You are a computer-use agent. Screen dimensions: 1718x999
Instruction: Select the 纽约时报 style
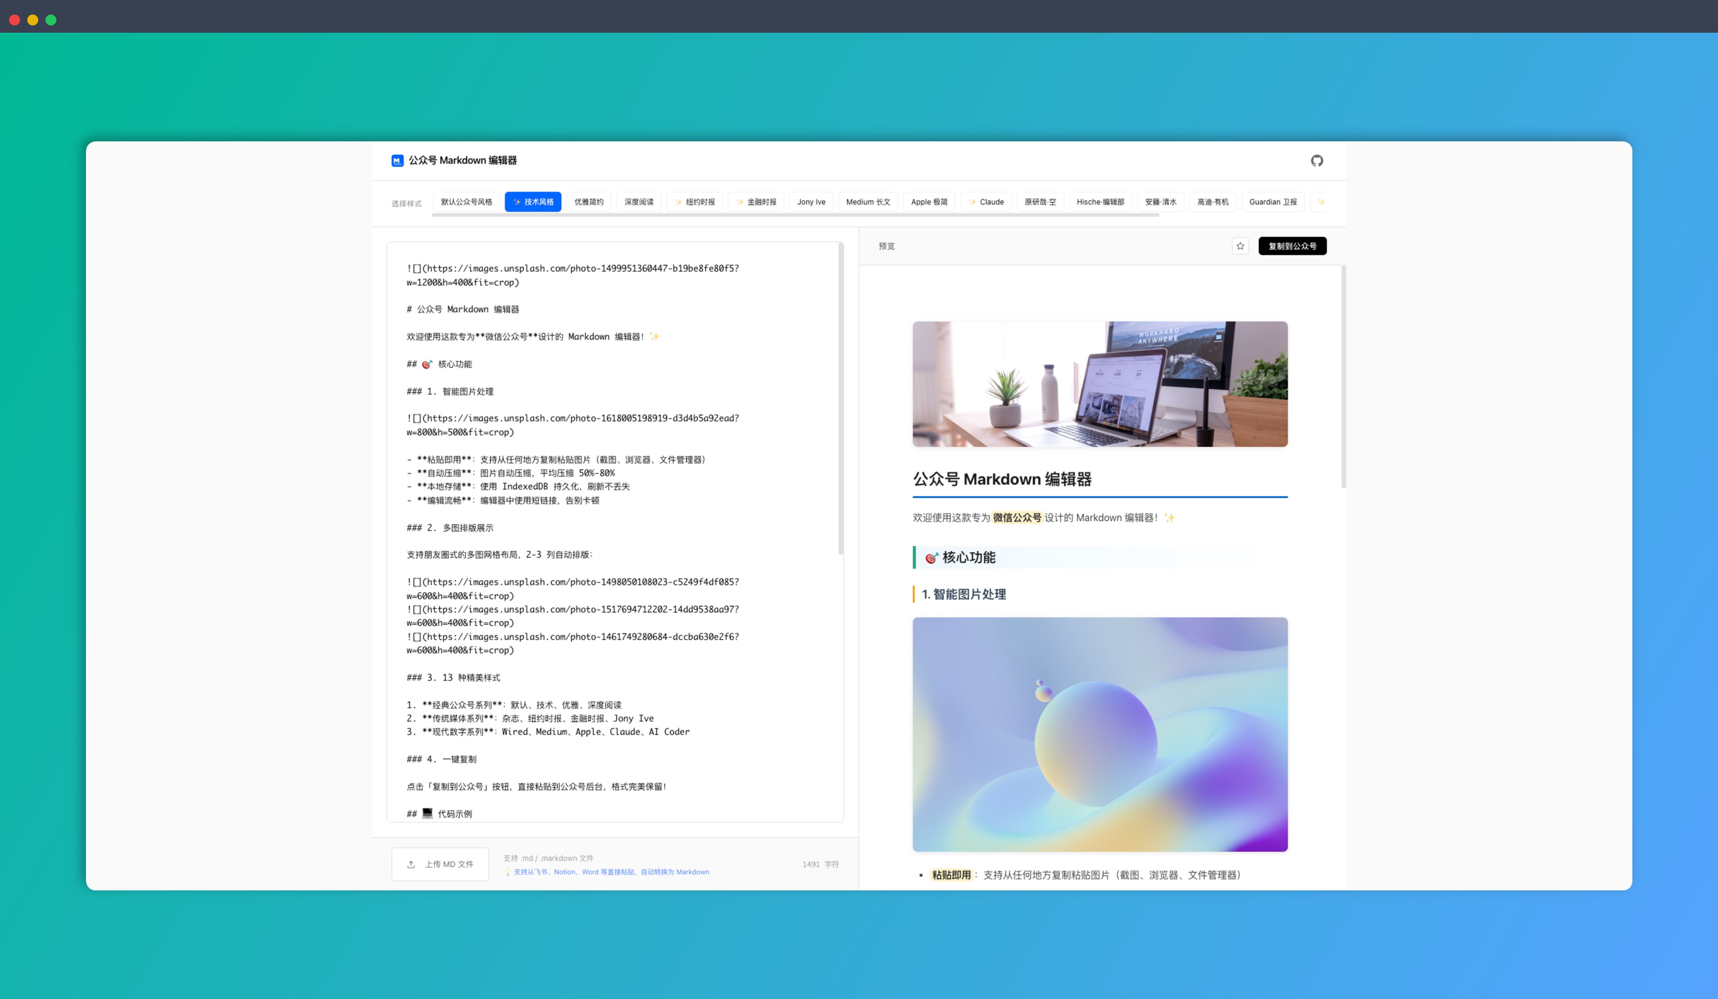695,202
